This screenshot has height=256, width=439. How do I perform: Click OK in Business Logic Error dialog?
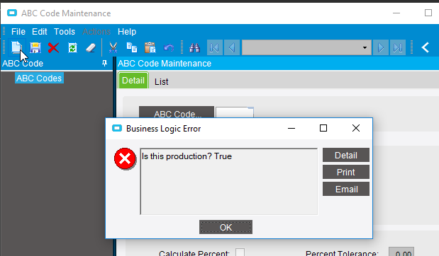226,227
